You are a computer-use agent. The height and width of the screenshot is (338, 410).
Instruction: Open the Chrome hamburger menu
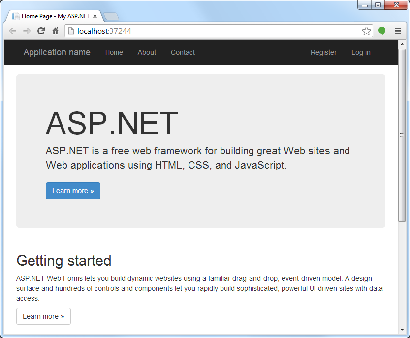[398, 31]
